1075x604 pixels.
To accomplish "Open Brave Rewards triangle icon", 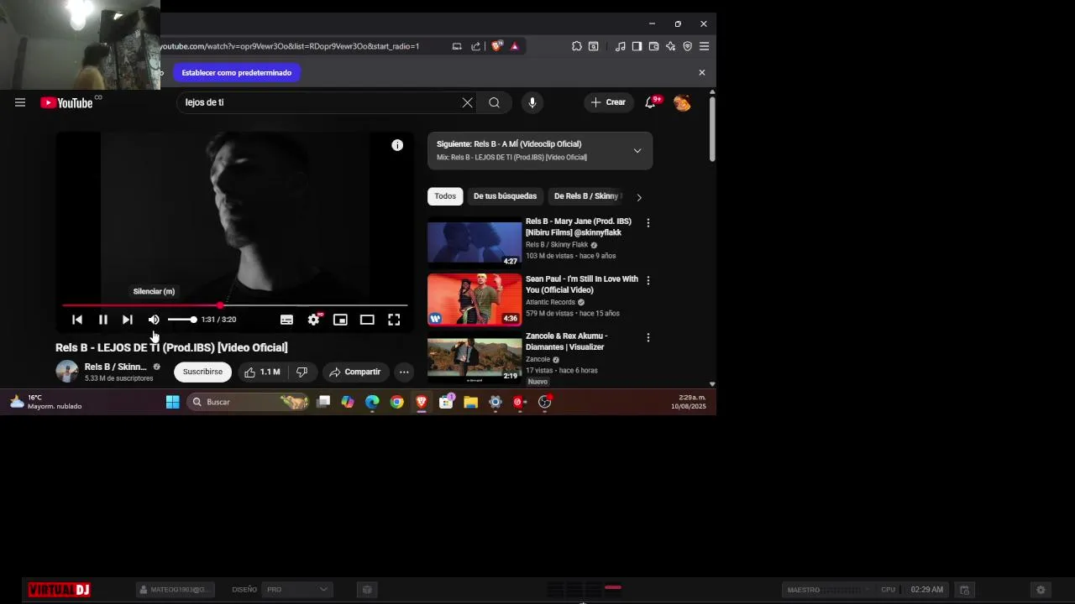I will coord(515,46).
